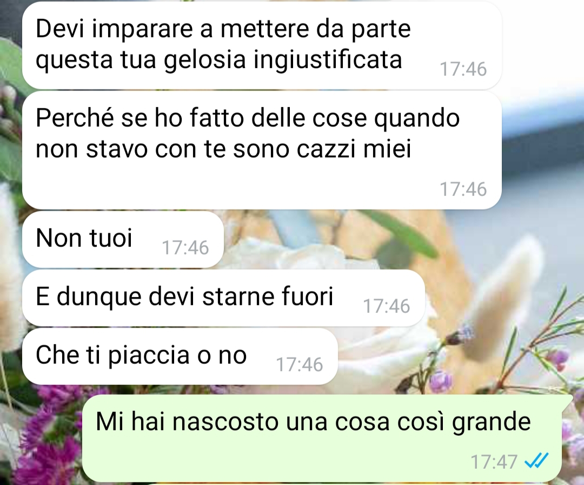Click the word 'cazzi' in the second bubble
Viewport: 584px width, 485px height.
coord(326,149)
